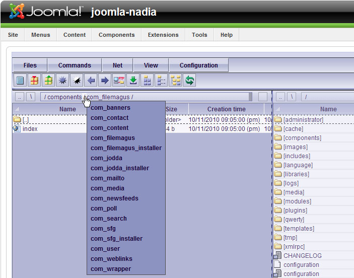Choose com_weblinks from the dropdown list
Image resolution: width=354 pixels, height=278 pixels.
126,259
